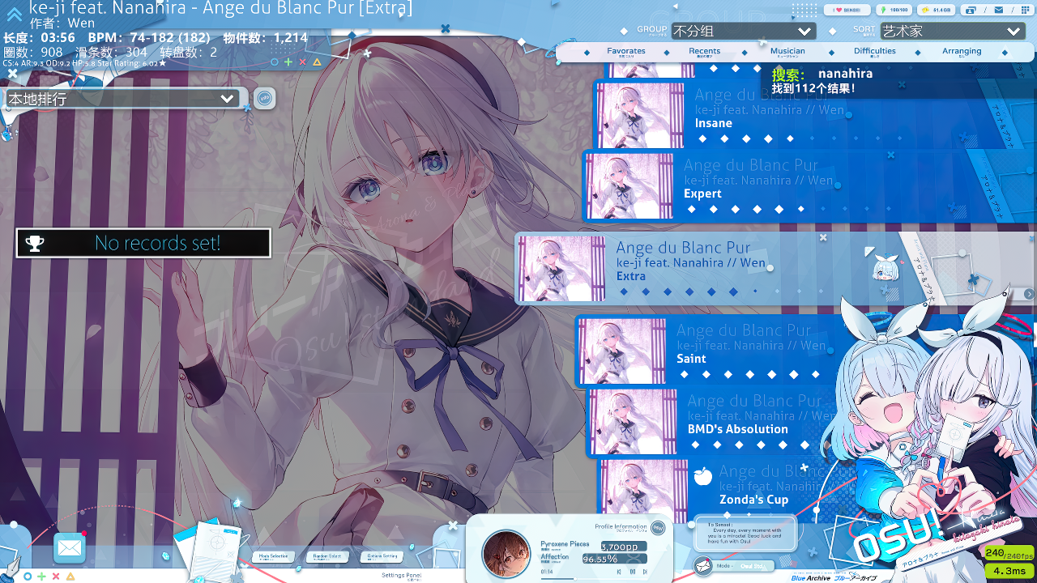Click the To Sensei message box

pyautogui.click(x=745, y=534)
